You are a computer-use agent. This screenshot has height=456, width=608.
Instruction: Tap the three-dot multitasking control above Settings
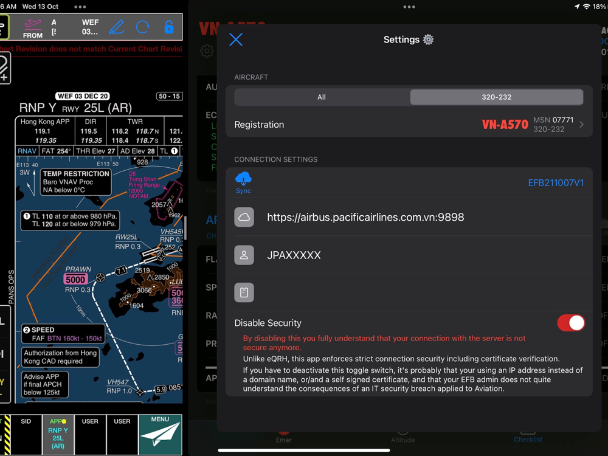point(409,7)
